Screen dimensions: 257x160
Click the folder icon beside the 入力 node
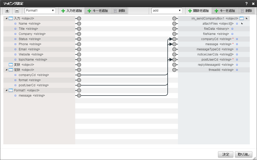click(10, 18)
